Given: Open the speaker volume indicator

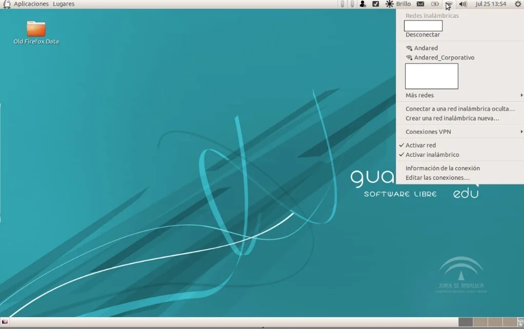Looking at the screenshot, I should coord(463,4).
